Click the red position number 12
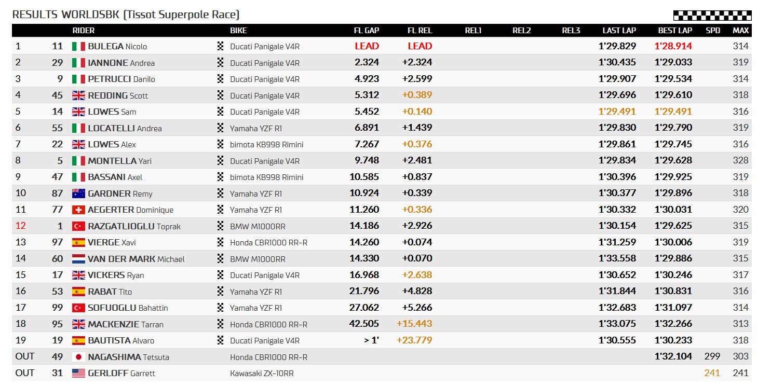This screenshot has width=757, height=387. (x=20, y=226)
